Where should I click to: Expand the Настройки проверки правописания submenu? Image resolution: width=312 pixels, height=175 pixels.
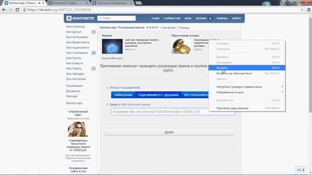(247, 87)
